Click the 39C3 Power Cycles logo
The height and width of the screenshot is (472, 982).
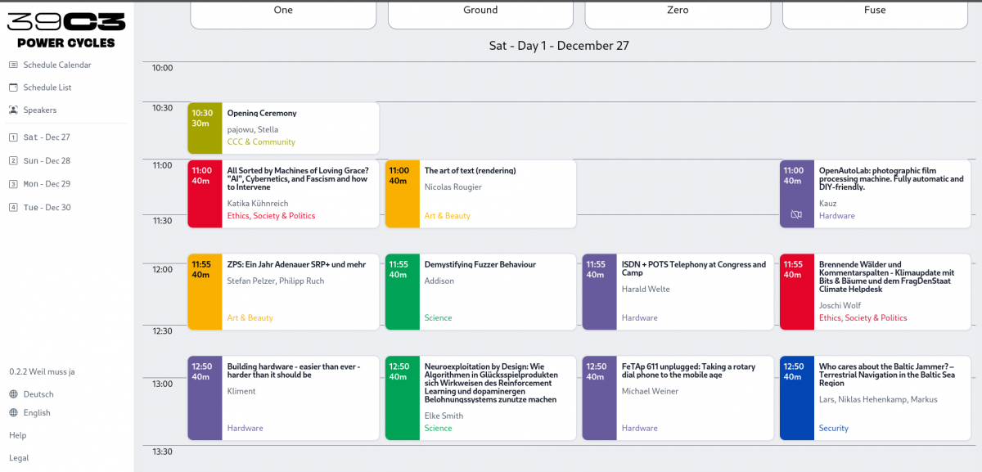pos(66,31)
